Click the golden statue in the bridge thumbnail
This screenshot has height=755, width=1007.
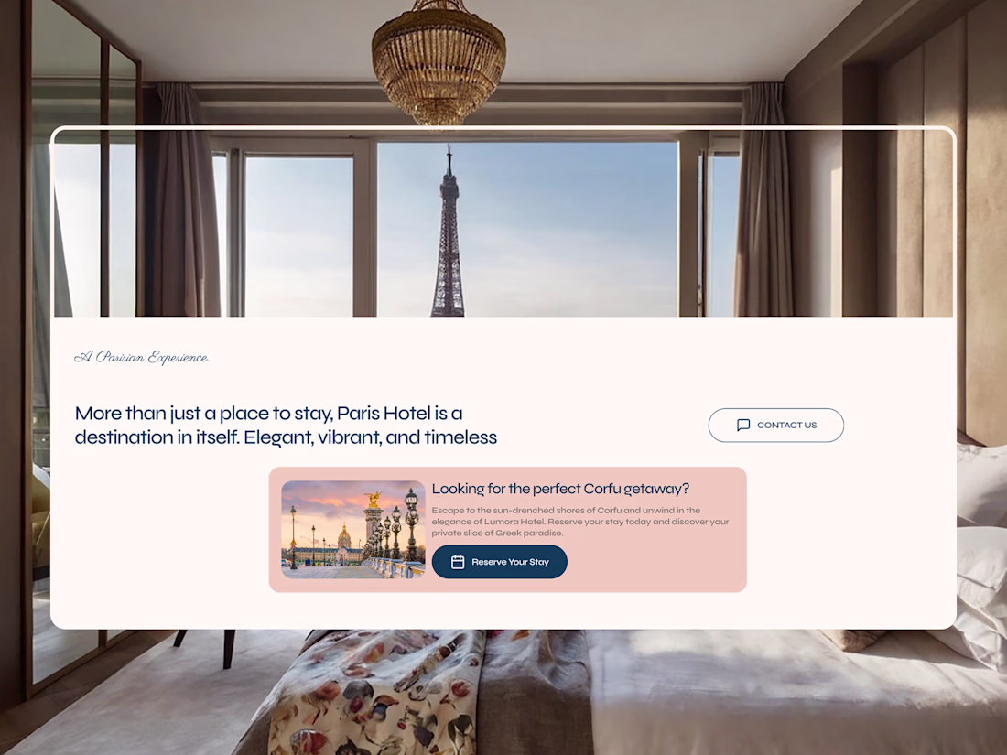click(373, 498)
